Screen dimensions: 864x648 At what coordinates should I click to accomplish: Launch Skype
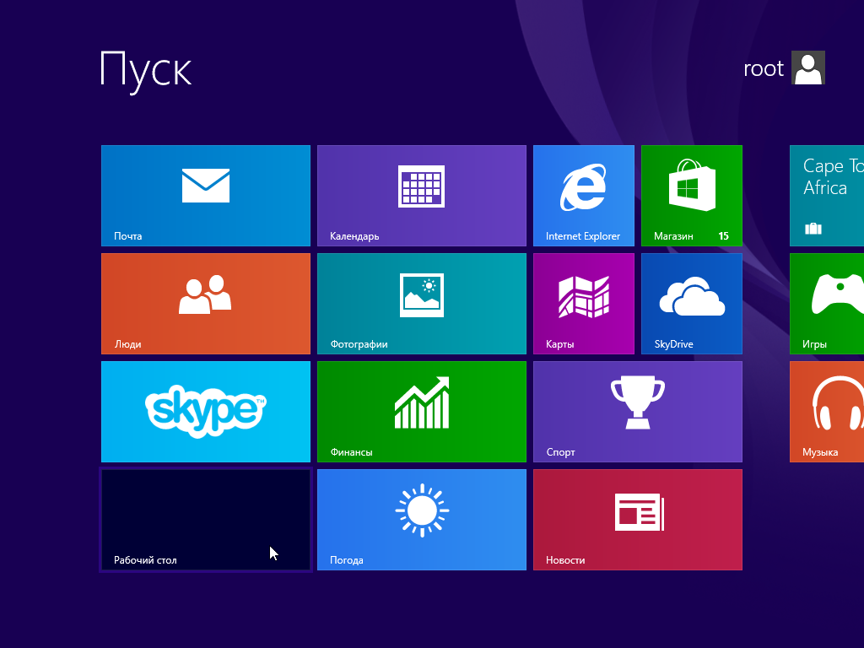205,411
